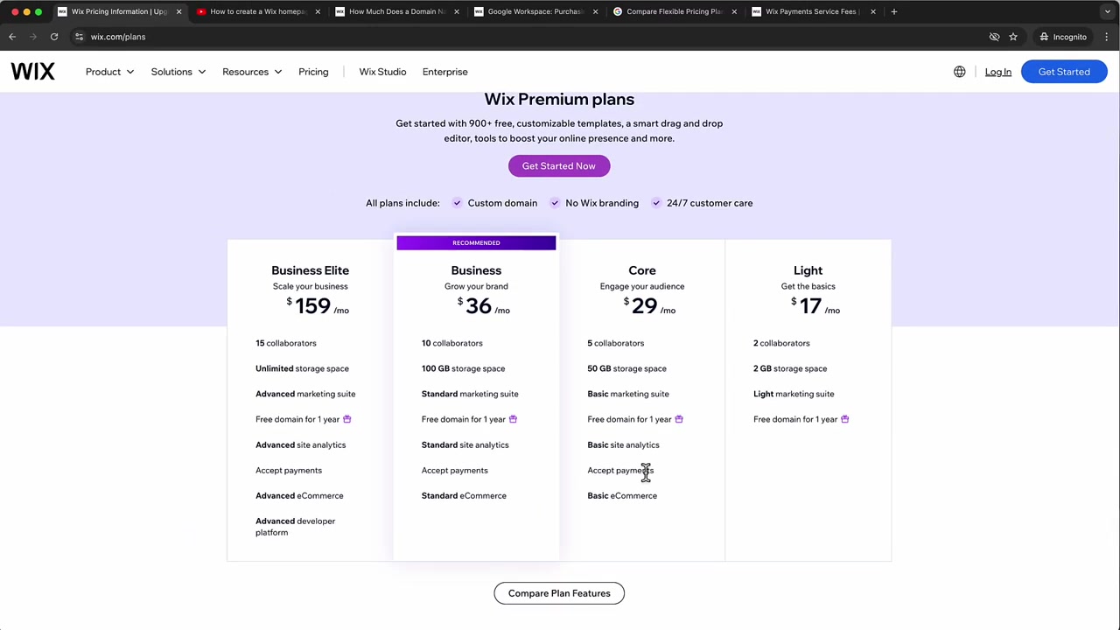Click Basic eCommerce feature
This screenshot has height=630, width=1120.
[x=622, y=495]
